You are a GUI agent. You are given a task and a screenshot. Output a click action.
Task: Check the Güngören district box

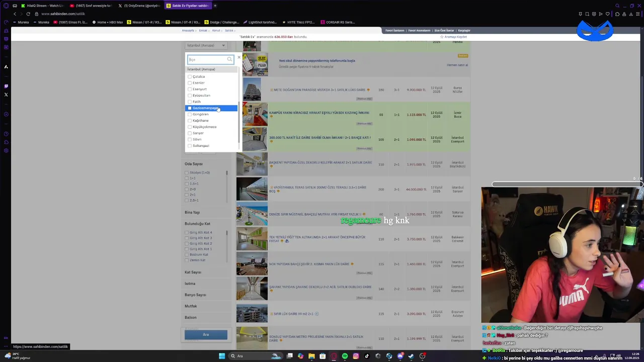(190, 114)
